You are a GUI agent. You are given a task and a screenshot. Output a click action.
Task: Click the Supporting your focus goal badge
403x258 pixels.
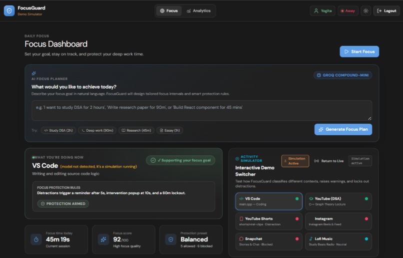click(x=180, y=160)
